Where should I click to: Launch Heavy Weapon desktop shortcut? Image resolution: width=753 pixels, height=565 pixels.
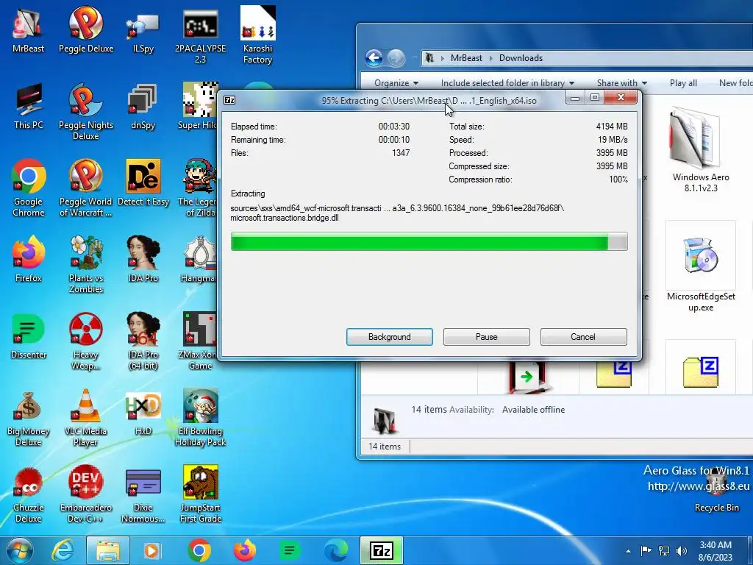click(x=86, y=341)
